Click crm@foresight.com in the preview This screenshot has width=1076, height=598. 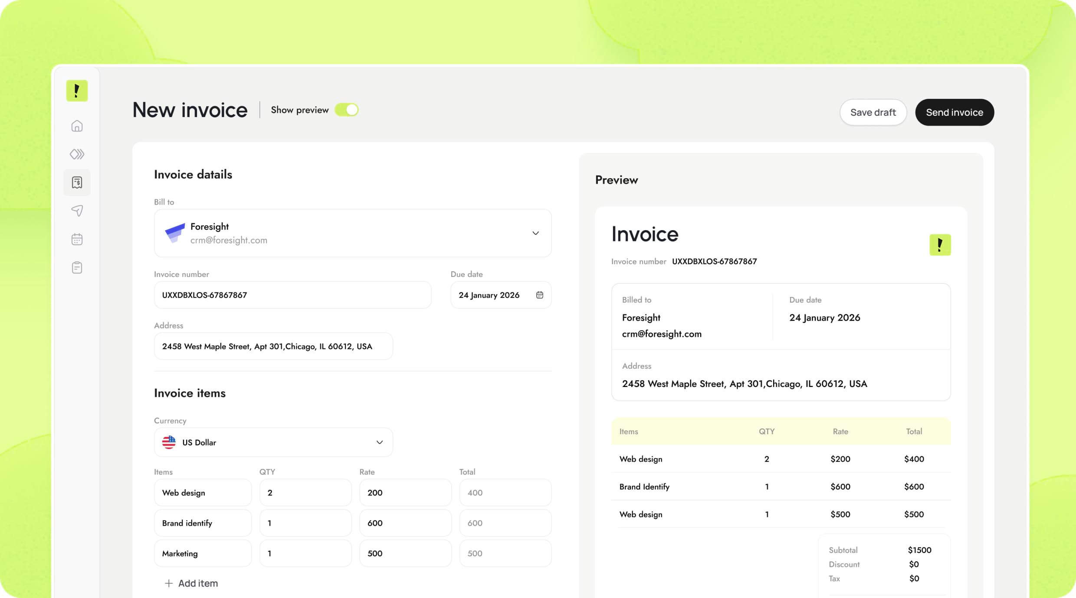[x=662, y=334]
